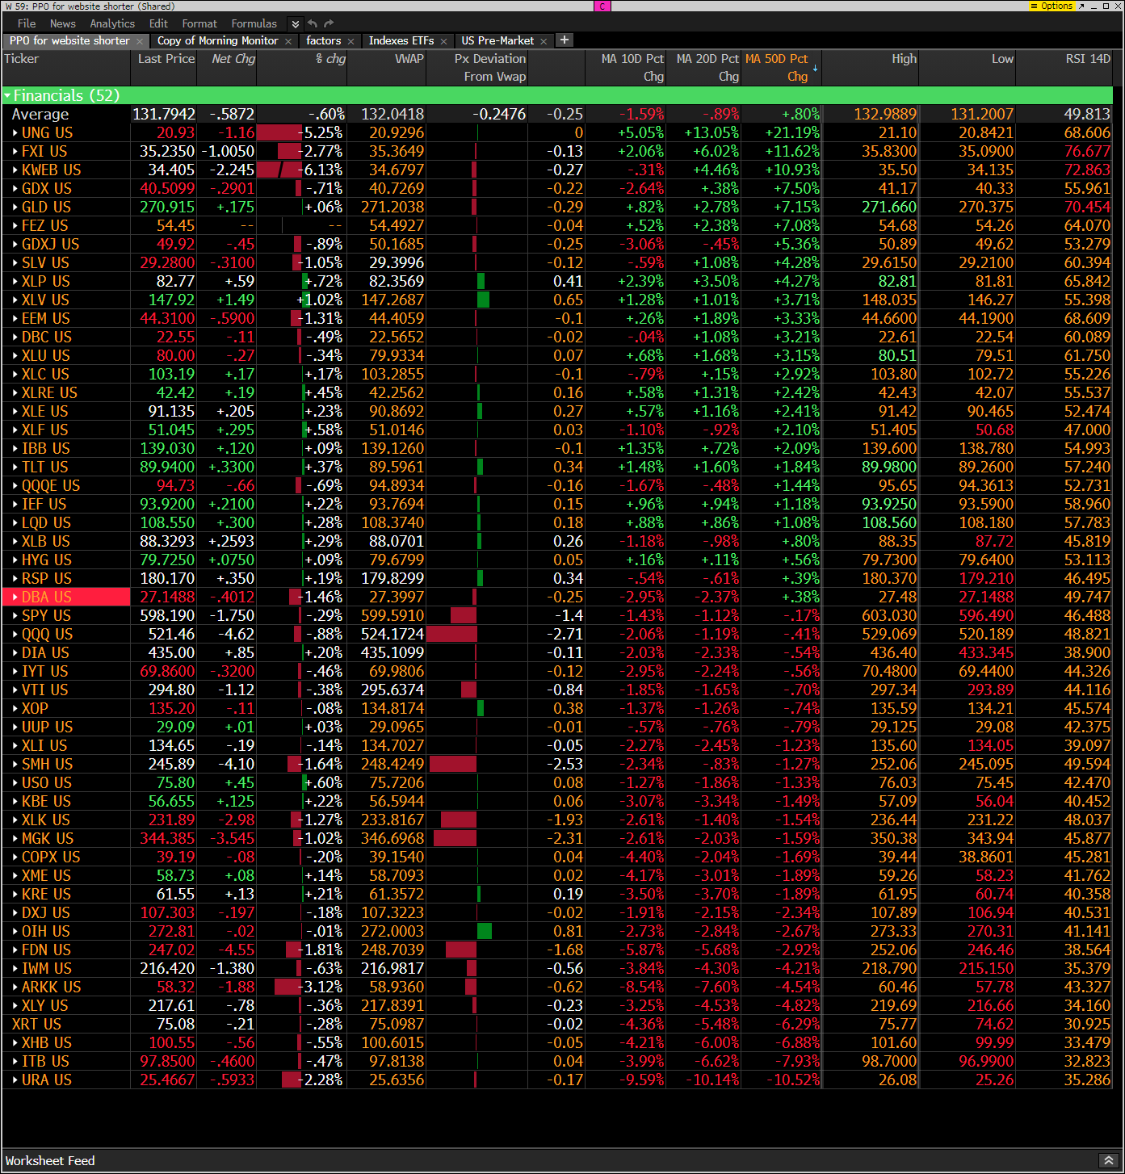Open the Format menu

[199, 23]
